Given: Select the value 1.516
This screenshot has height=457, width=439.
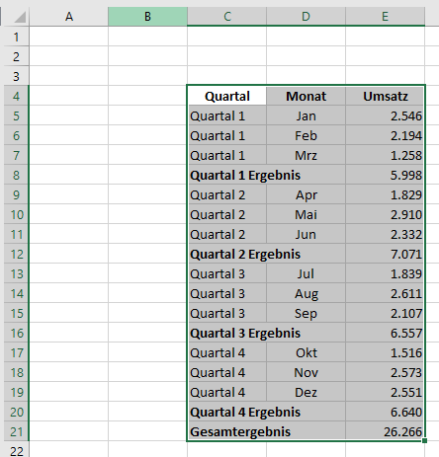Looking at the screenshot, I should (385, 352).
